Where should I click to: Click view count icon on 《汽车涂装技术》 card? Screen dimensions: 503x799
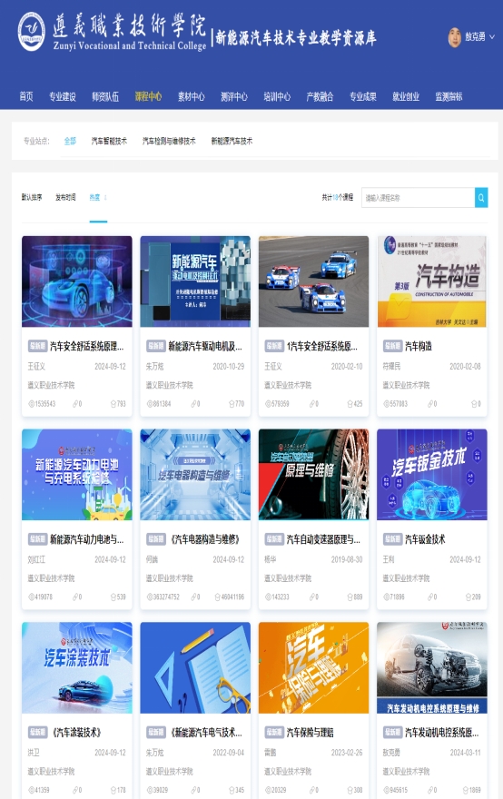(31, 790)
